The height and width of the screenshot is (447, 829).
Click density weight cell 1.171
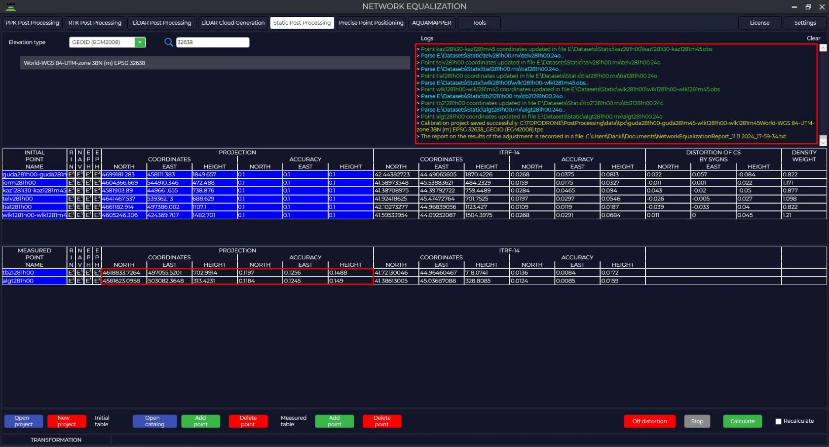click(x=804, y=183)
